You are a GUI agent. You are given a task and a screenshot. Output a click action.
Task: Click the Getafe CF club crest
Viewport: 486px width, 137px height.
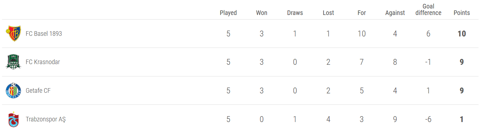click(13, 90)
